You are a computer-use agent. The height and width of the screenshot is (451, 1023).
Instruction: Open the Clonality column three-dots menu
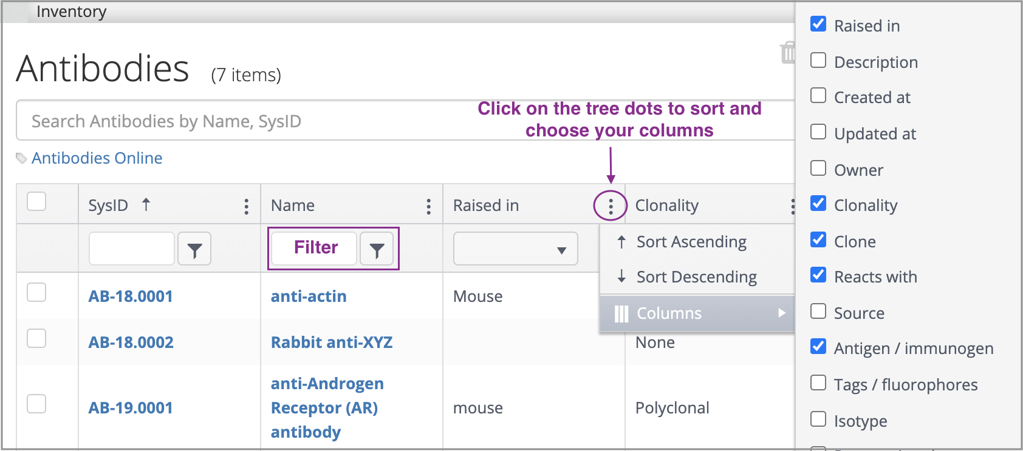pyautogui.click(x=792, y=206)
